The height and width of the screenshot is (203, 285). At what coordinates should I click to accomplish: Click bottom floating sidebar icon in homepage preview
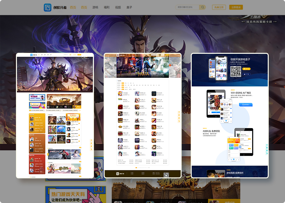pyautogui.click(x=91, y=149)
